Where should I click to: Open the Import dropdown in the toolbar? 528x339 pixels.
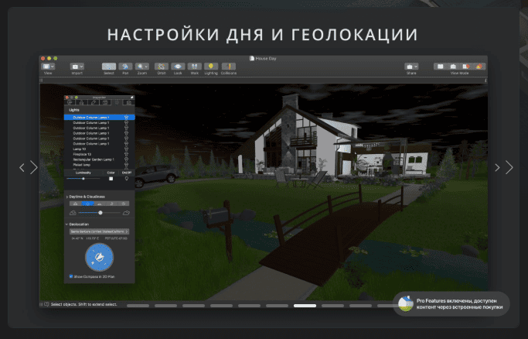pyautogui.click(x=77, y=67)
